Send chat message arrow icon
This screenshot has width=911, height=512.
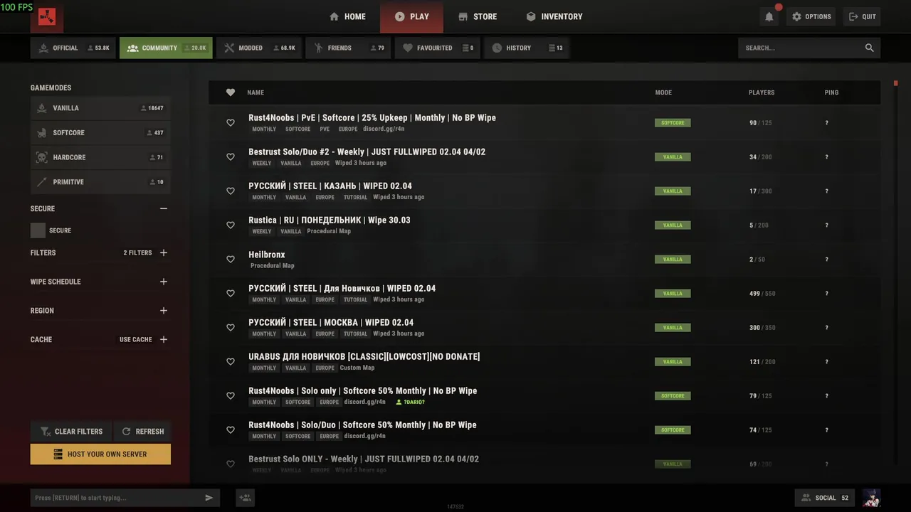click(x=209, y=498)
